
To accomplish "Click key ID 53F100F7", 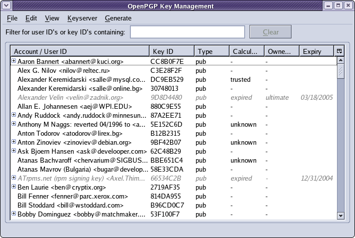I will (165, 214).
